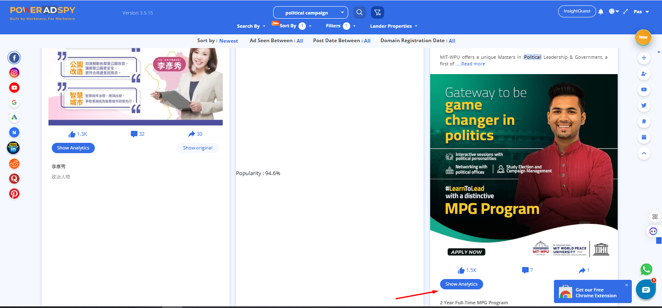662x308 pixels.
Task: Expand the Sort By dropdown
Action: point(295,26)
